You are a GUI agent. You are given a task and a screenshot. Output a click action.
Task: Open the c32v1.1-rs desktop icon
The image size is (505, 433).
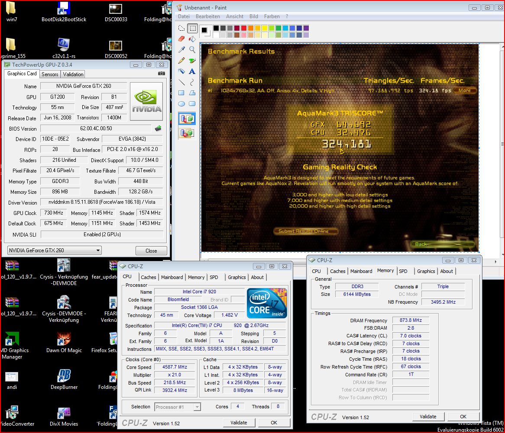point(64,48)
